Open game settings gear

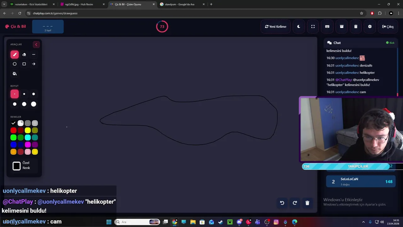pos(370,26)
